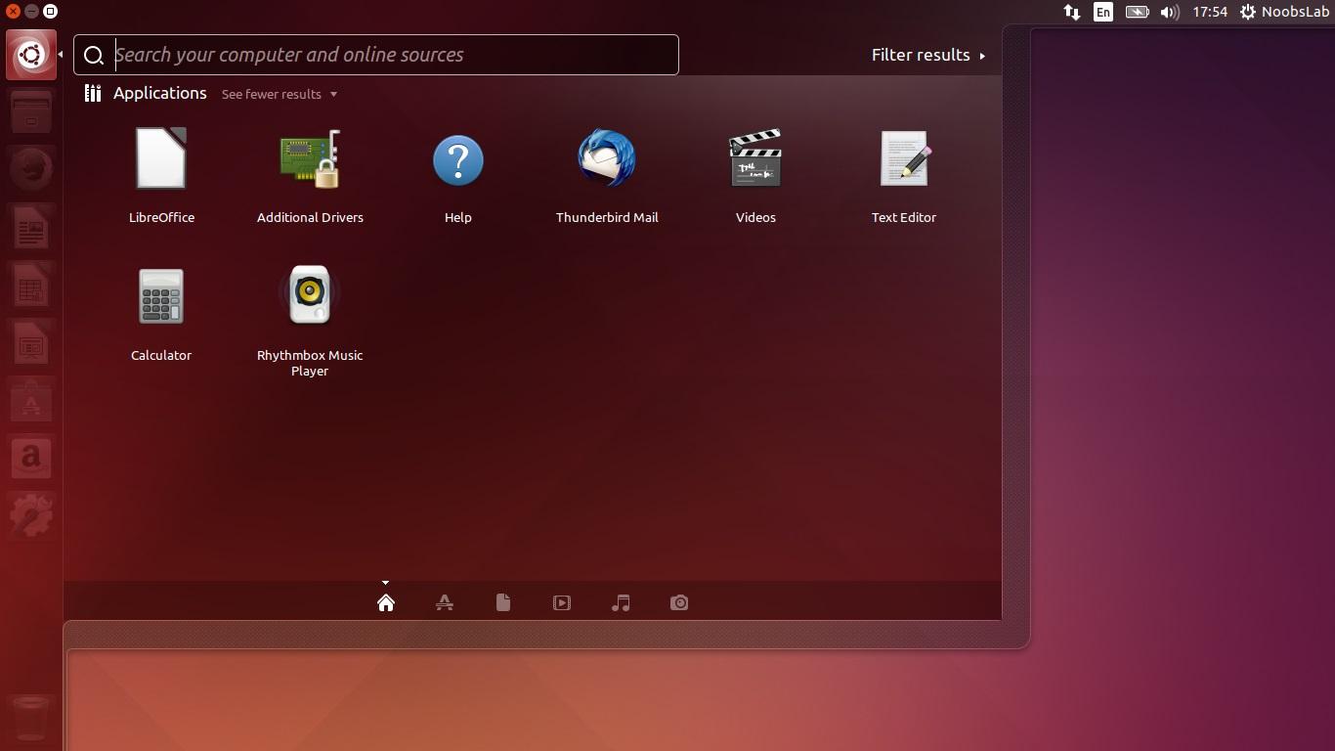Collapse results with See fewer results
Image resolution: width=1335 pixels, height=751 pixels.
(x=279, y=94)
